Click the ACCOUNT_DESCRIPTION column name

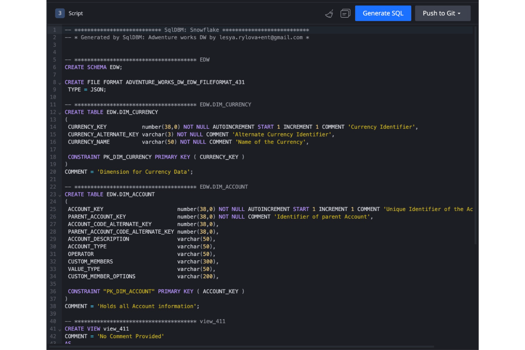click(x=98, y=239)
